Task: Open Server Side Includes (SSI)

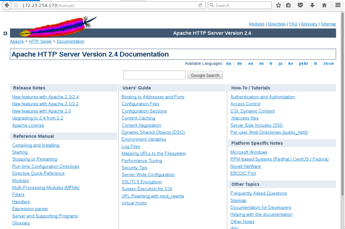Action: [256, 125]
